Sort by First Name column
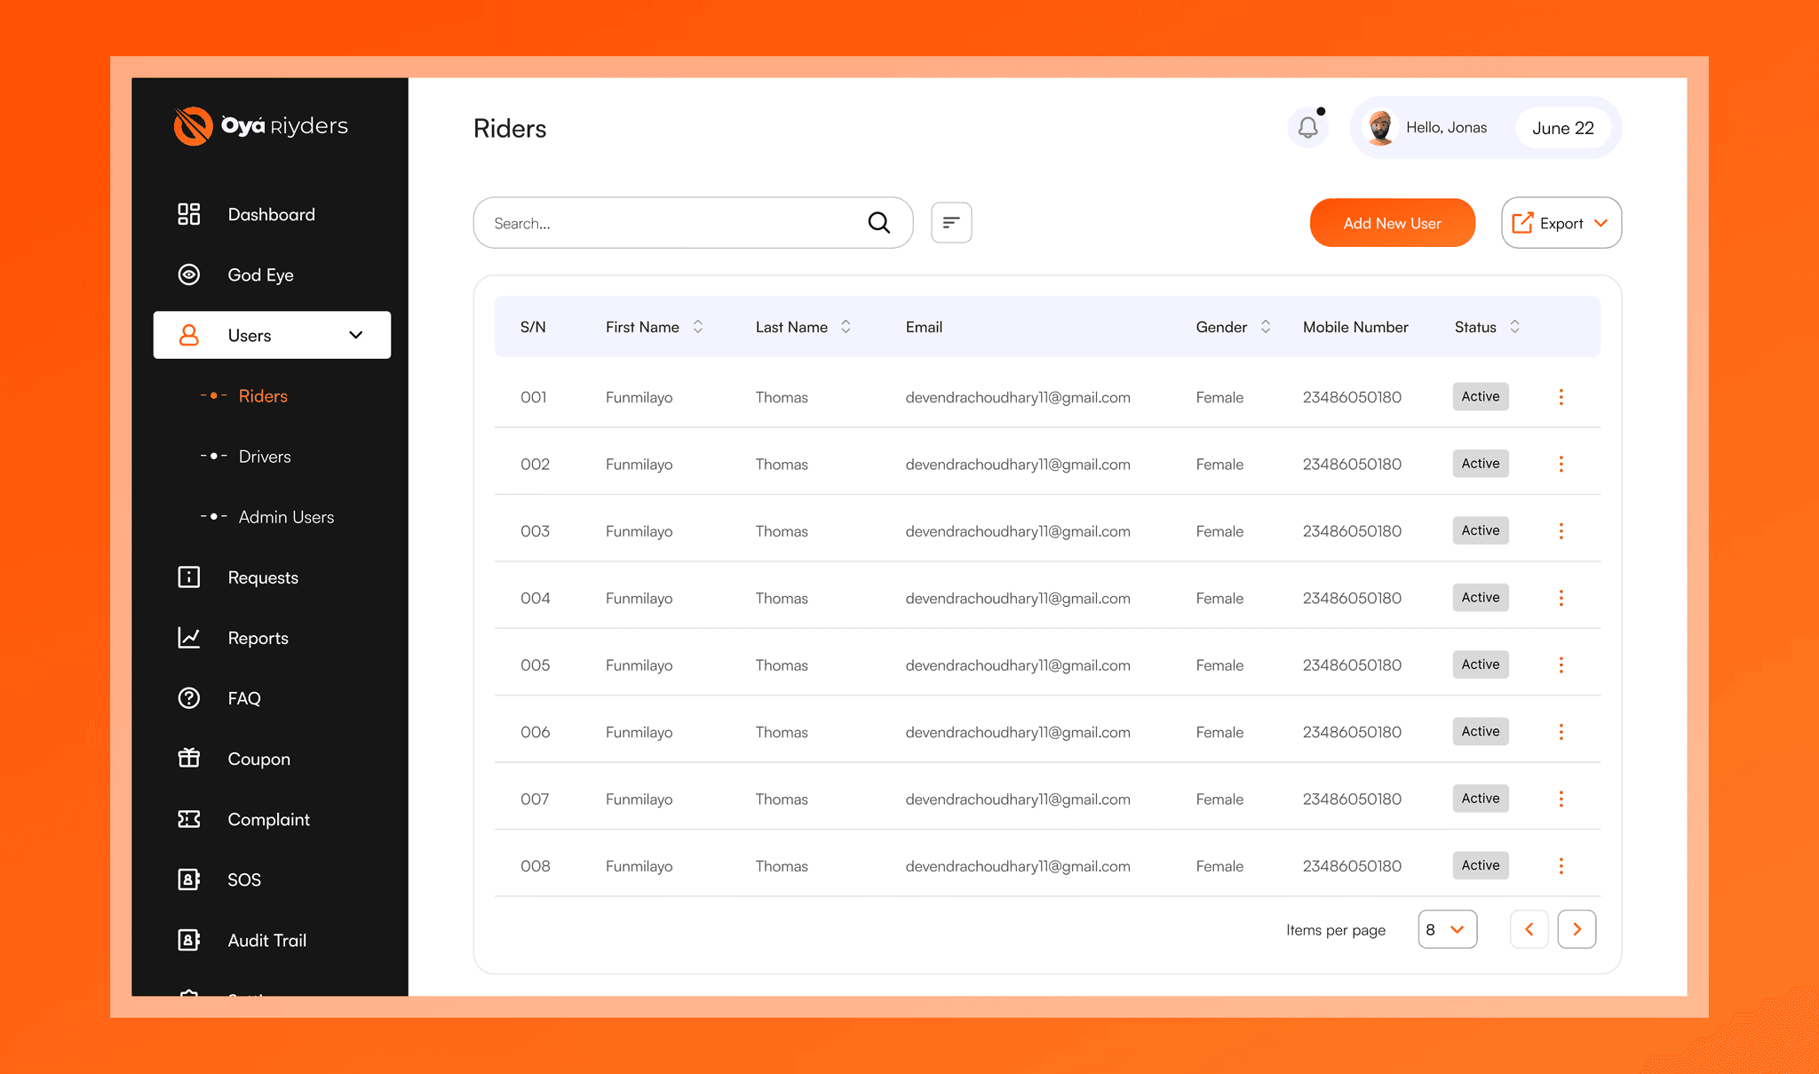Viewport: 1819px width, 1074px height. [x=698, y=327]
